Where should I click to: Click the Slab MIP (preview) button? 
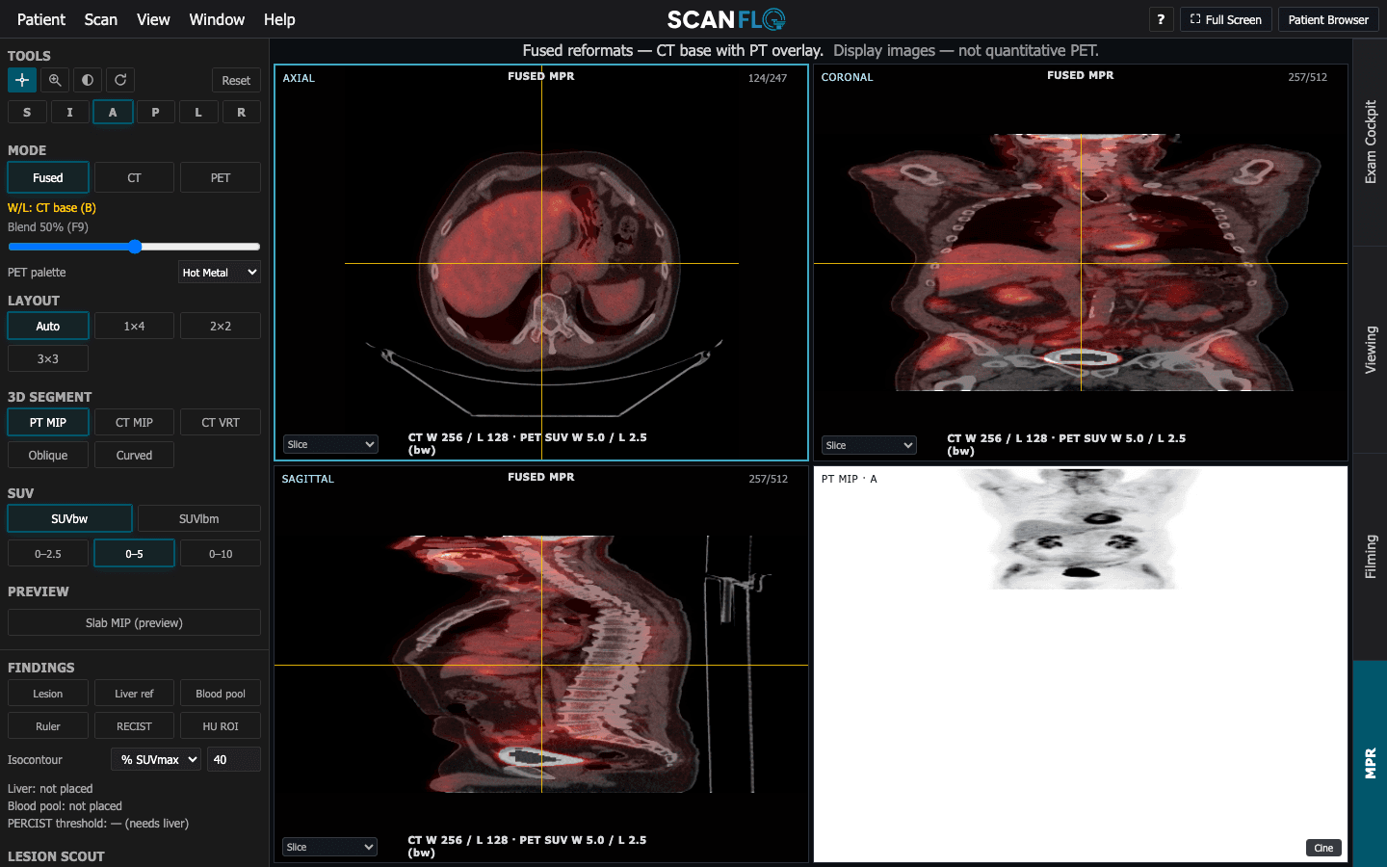134,623
